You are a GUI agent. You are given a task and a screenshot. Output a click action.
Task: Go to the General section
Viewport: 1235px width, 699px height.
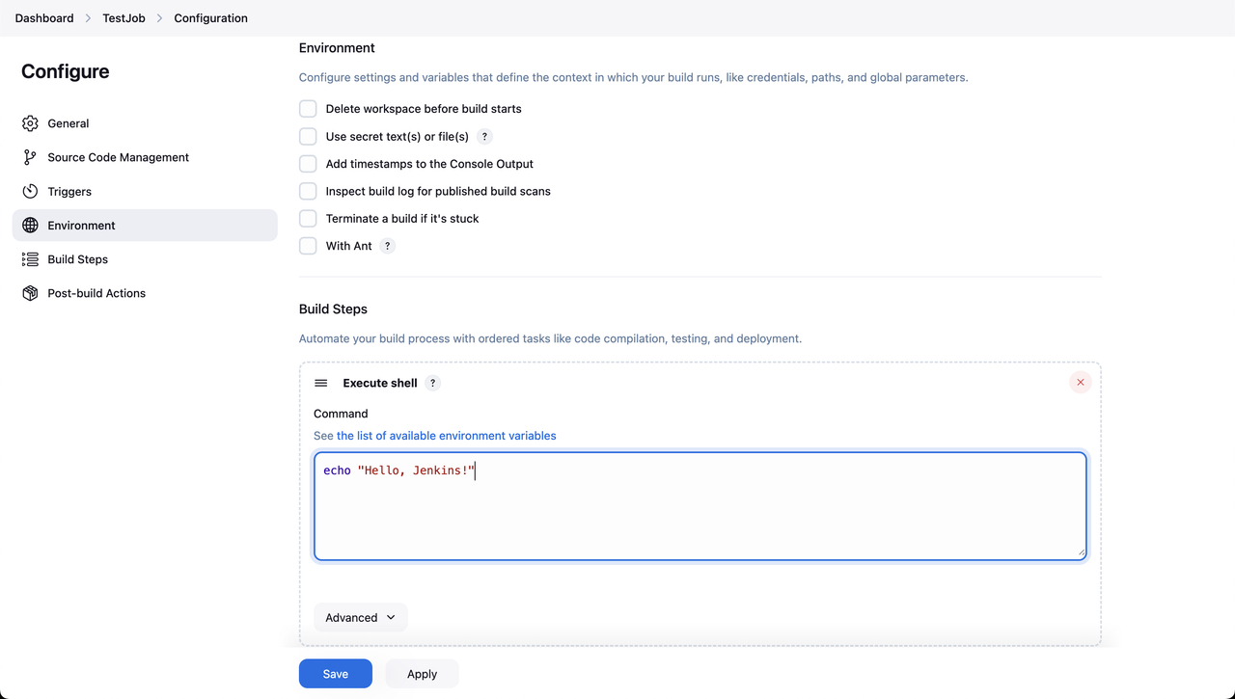[145, 123]
